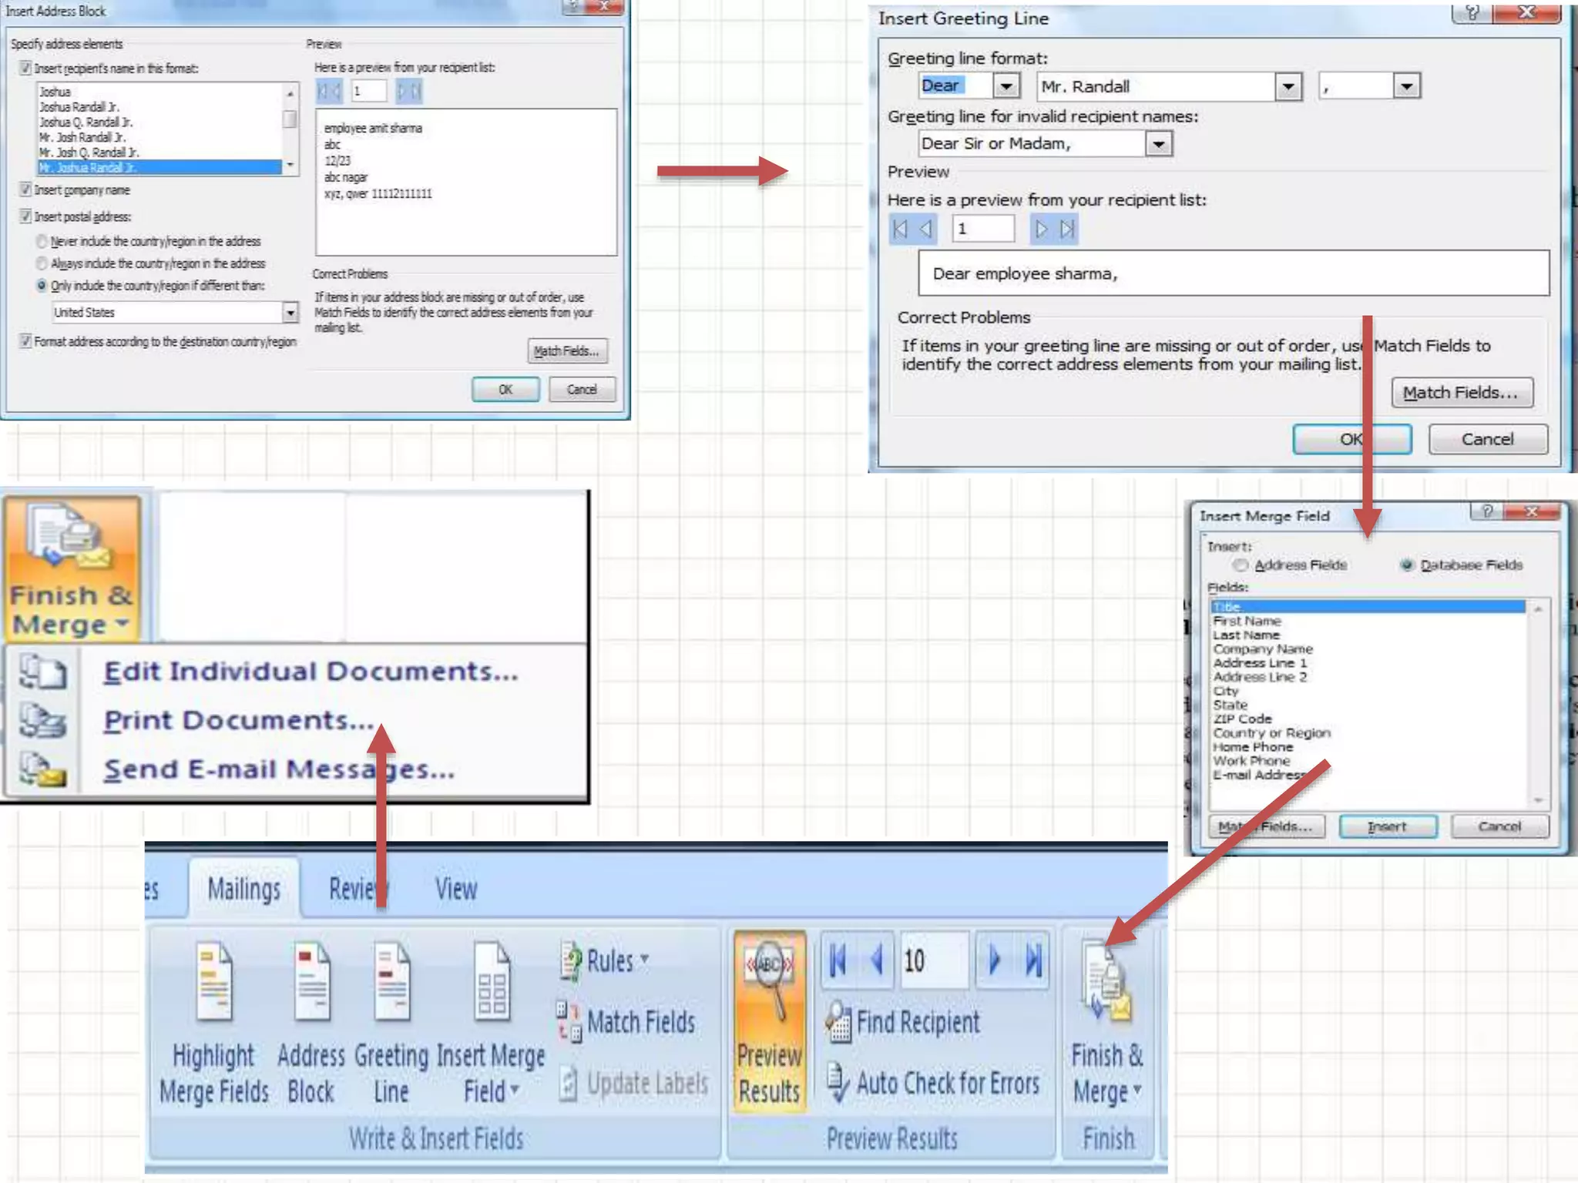Image resolution: width=1578 pixels, height=1183 pixels.
Task: Click Insert in the Insert Merge Field dialog
Action: pyautogui.click(x=1387, y=826)
